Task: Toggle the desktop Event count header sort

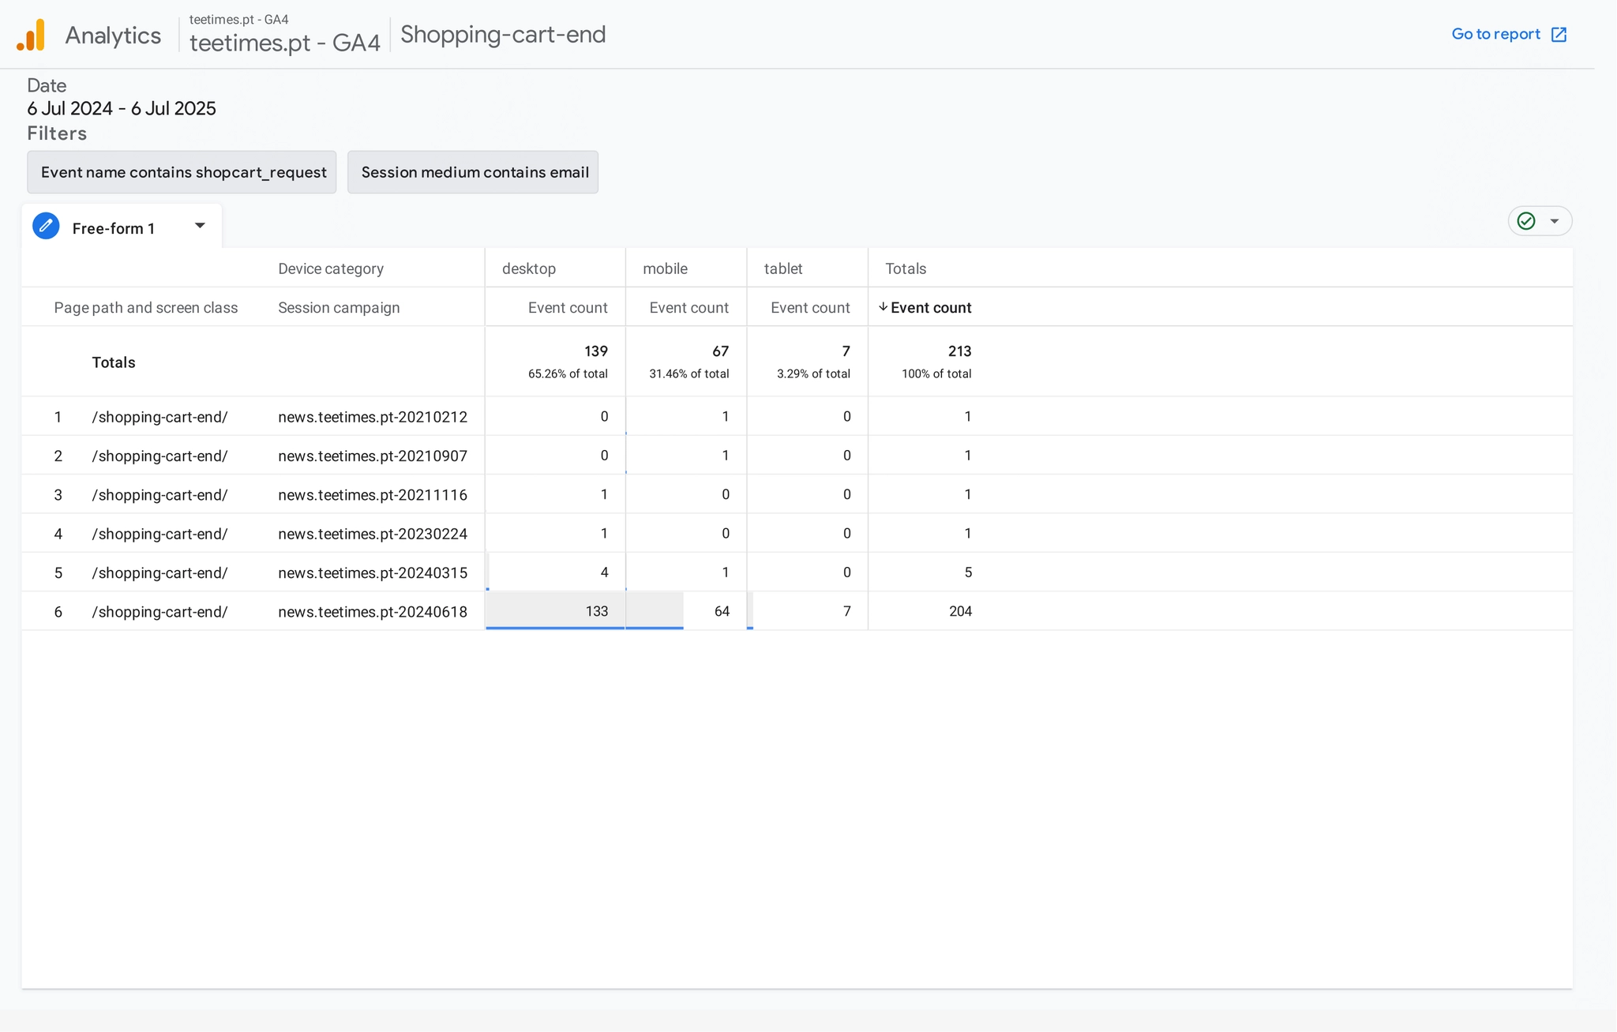Action: point(567,307)
